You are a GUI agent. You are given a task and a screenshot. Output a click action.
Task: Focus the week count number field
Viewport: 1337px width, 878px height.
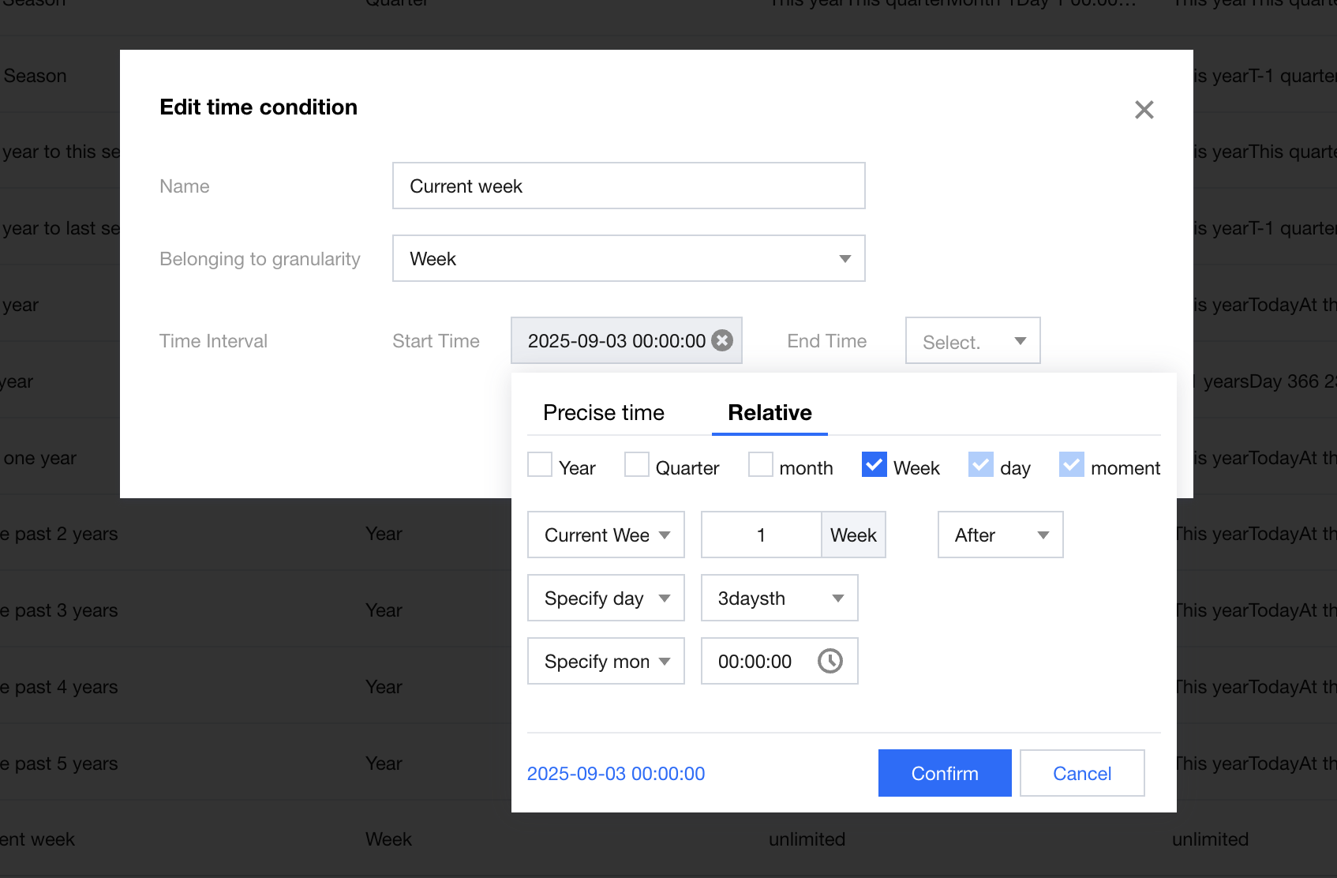point(761,535)
